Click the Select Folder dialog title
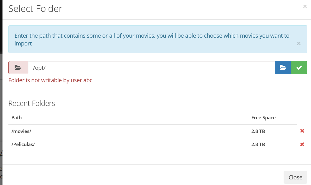Viewport: 311px width, 185px height. pyautogui.click(x=35, y=9)
